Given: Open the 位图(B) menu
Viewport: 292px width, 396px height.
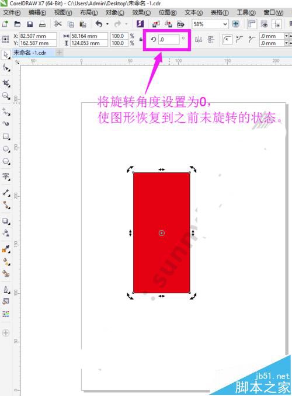Looking at the screenshot, I should (x=168, y=12).
